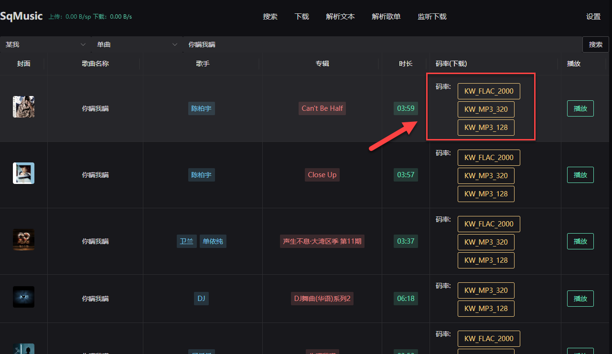Open the 监听下载 tab

point(432,17)
